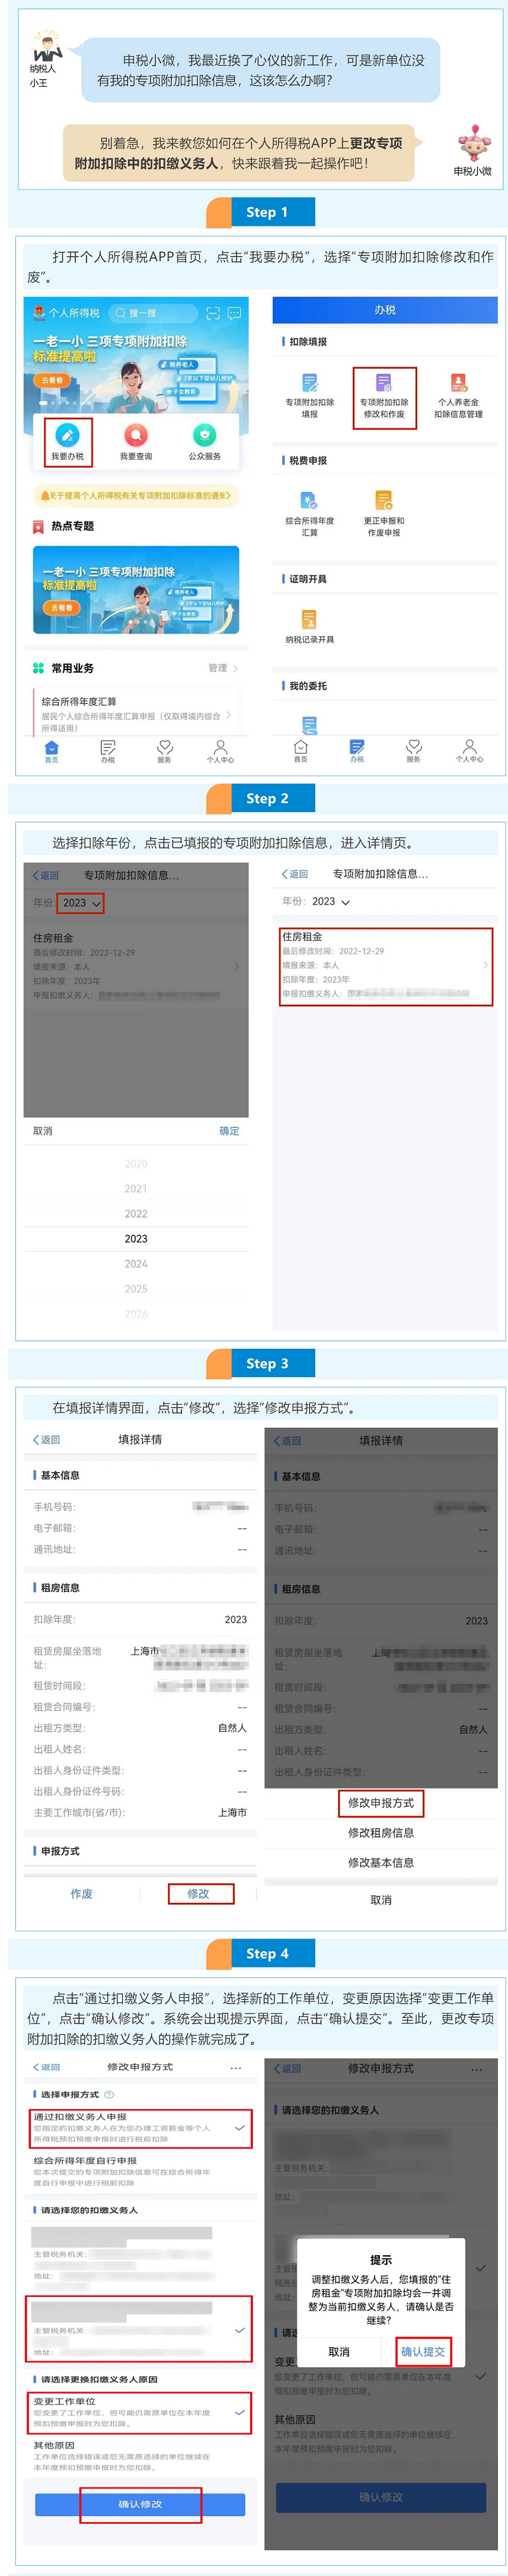Screen dimensions: 508x2576
Task: Click 取消 in the 提示 dialog
Action: [x=339, y=2351]
